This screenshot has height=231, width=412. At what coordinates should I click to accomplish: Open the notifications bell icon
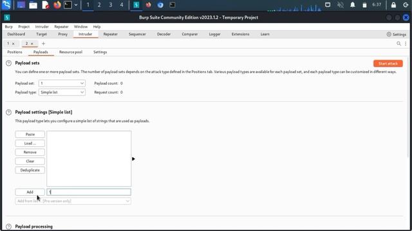point(353,4)
